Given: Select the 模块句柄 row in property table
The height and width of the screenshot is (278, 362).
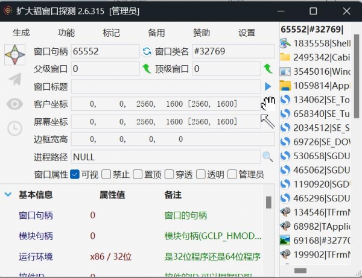Looking at the screenshot, I should pyautogui.click(x=133, y=236).
